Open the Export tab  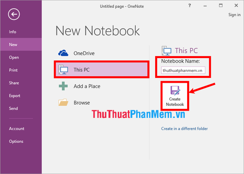tap(21, 96)
